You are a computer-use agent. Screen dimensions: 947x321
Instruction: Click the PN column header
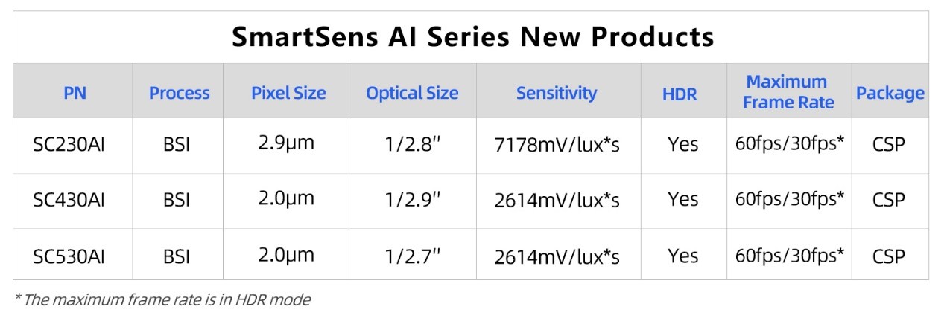[x=74, y=93]
